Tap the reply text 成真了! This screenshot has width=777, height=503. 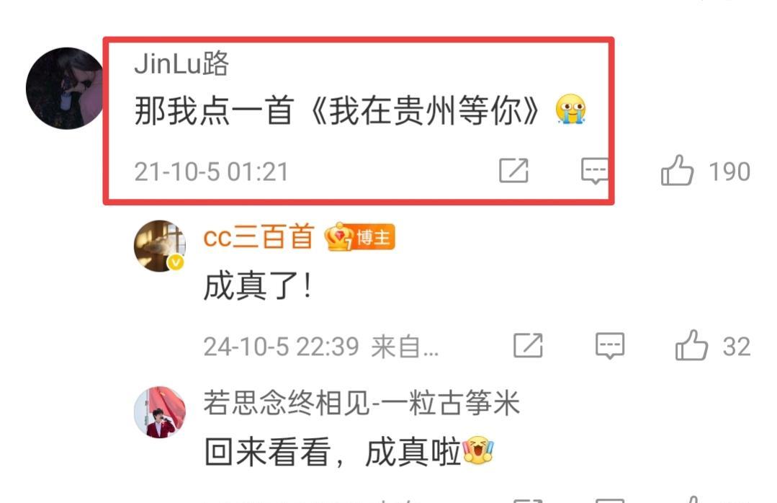pyautogui.click(x=258, y=285)
